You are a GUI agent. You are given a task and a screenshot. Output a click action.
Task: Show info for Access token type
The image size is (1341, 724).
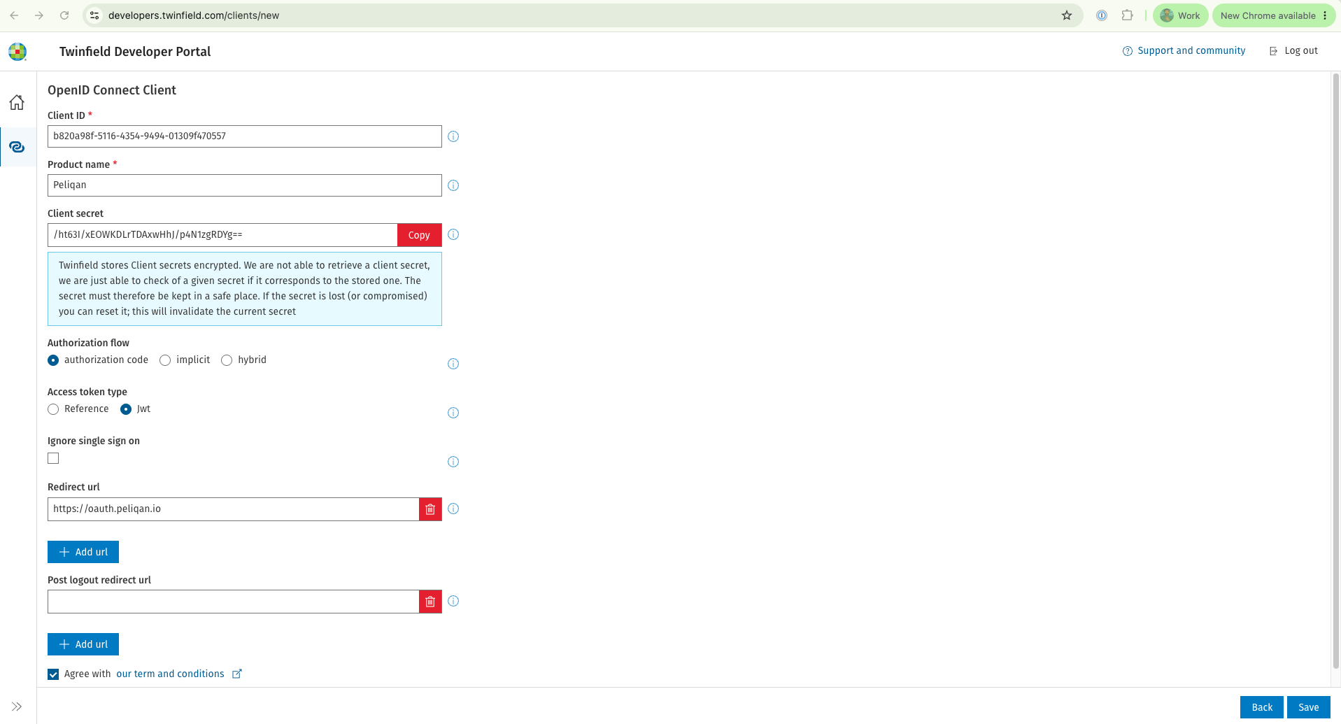pos(453,413)
